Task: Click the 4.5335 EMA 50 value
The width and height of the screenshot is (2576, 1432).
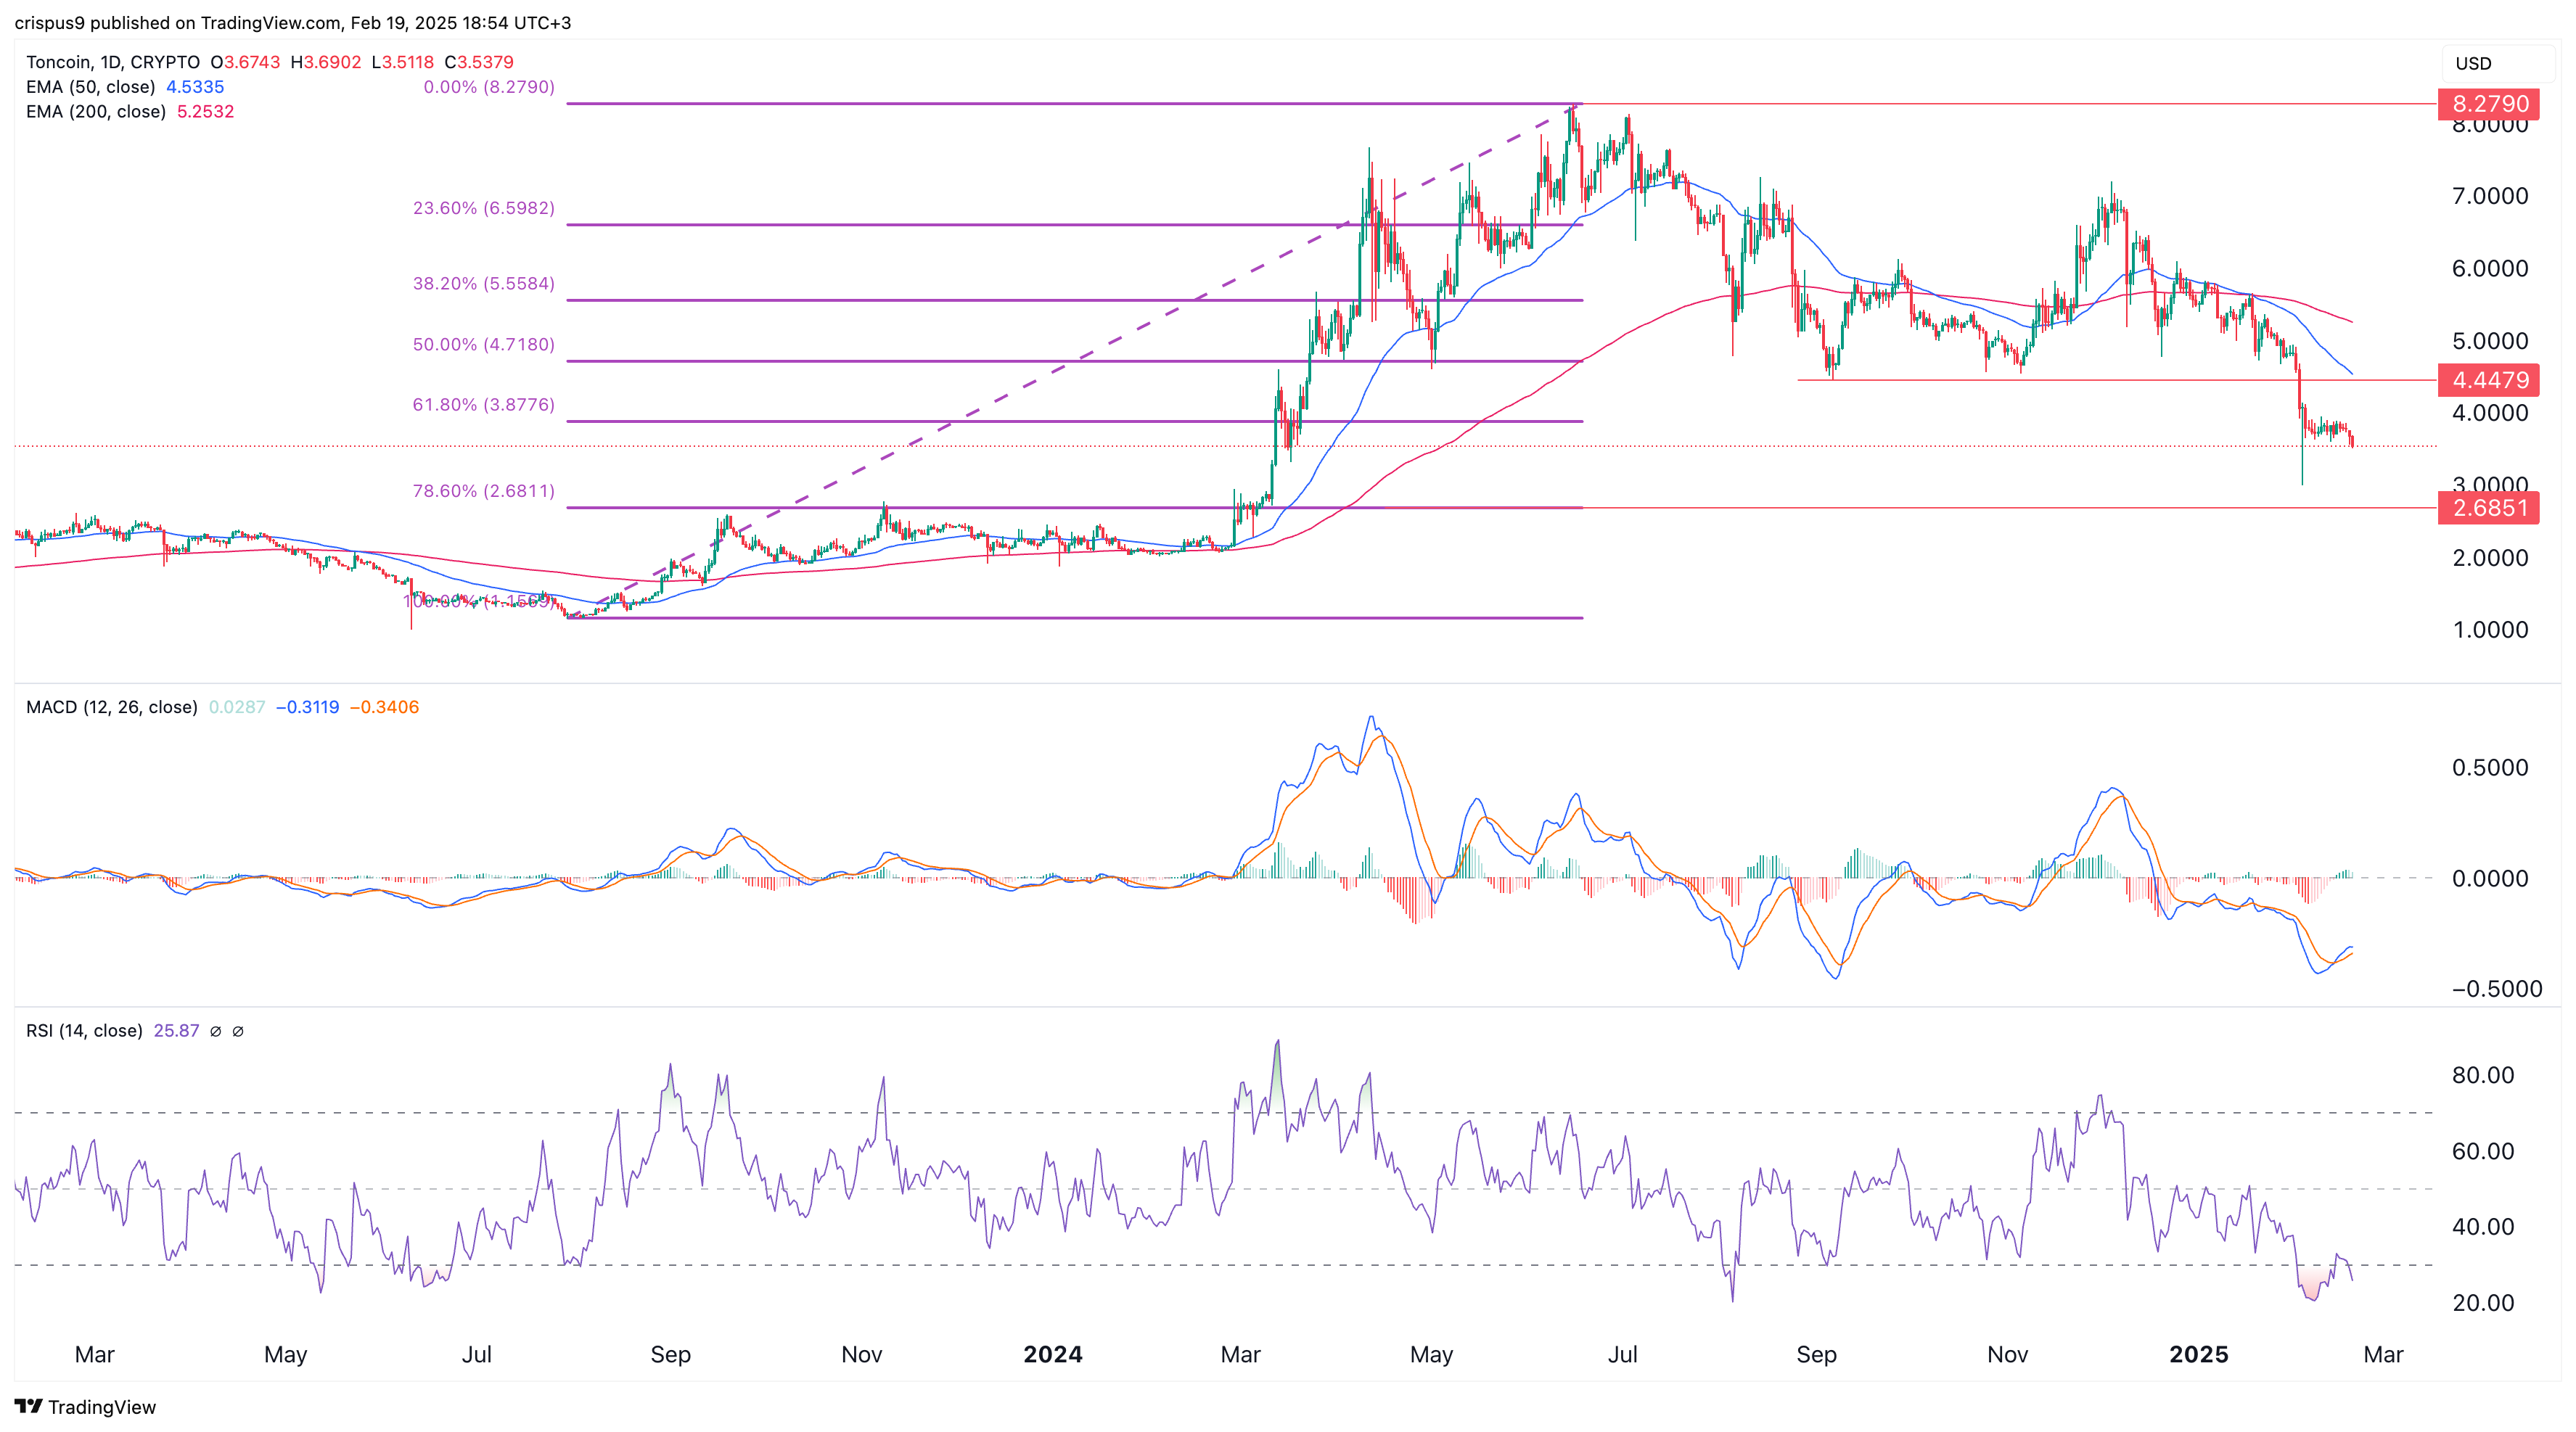Action: tap(195, 87)
